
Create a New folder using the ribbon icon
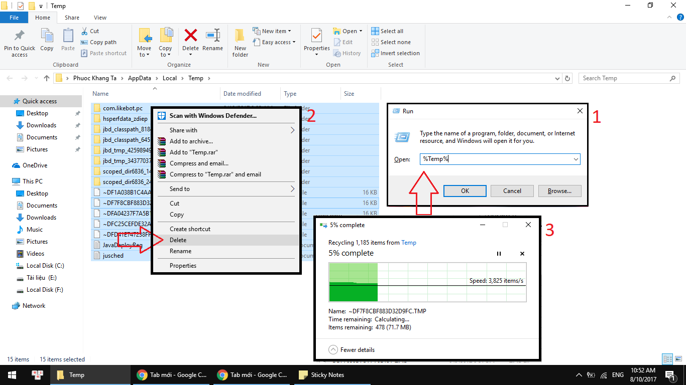(240, 42)
